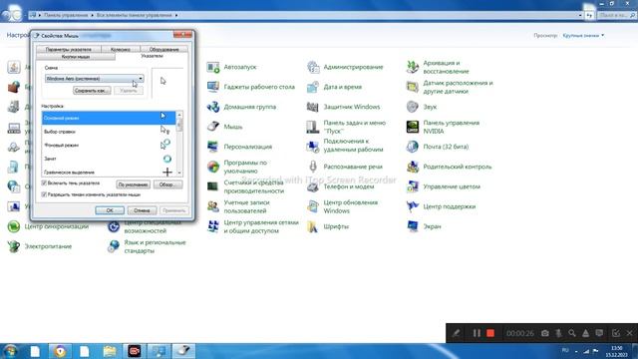Viewport: 638px width, 359px height.
Task: Switch to the Оборудование tab
Action: coord(163,49)
